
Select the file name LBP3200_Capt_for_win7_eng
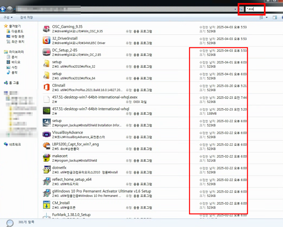76,144
